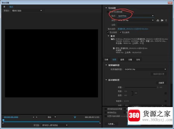Open the Source Range sequence in/out dropdown

55,125
